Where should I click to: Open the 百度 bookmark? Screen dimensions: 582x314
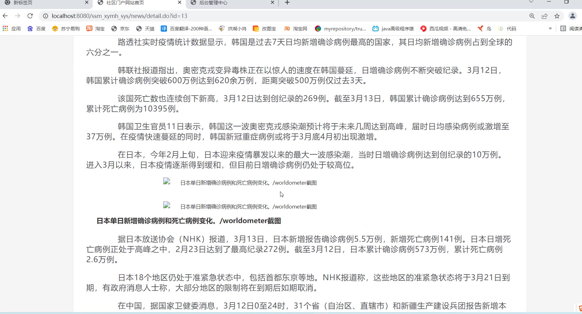[37, 29]
